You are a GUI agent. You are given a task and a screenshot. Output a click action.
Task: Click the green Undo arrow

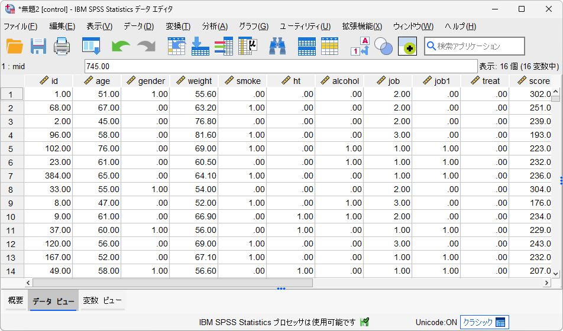pyautogui.click(x=121, y=47)
